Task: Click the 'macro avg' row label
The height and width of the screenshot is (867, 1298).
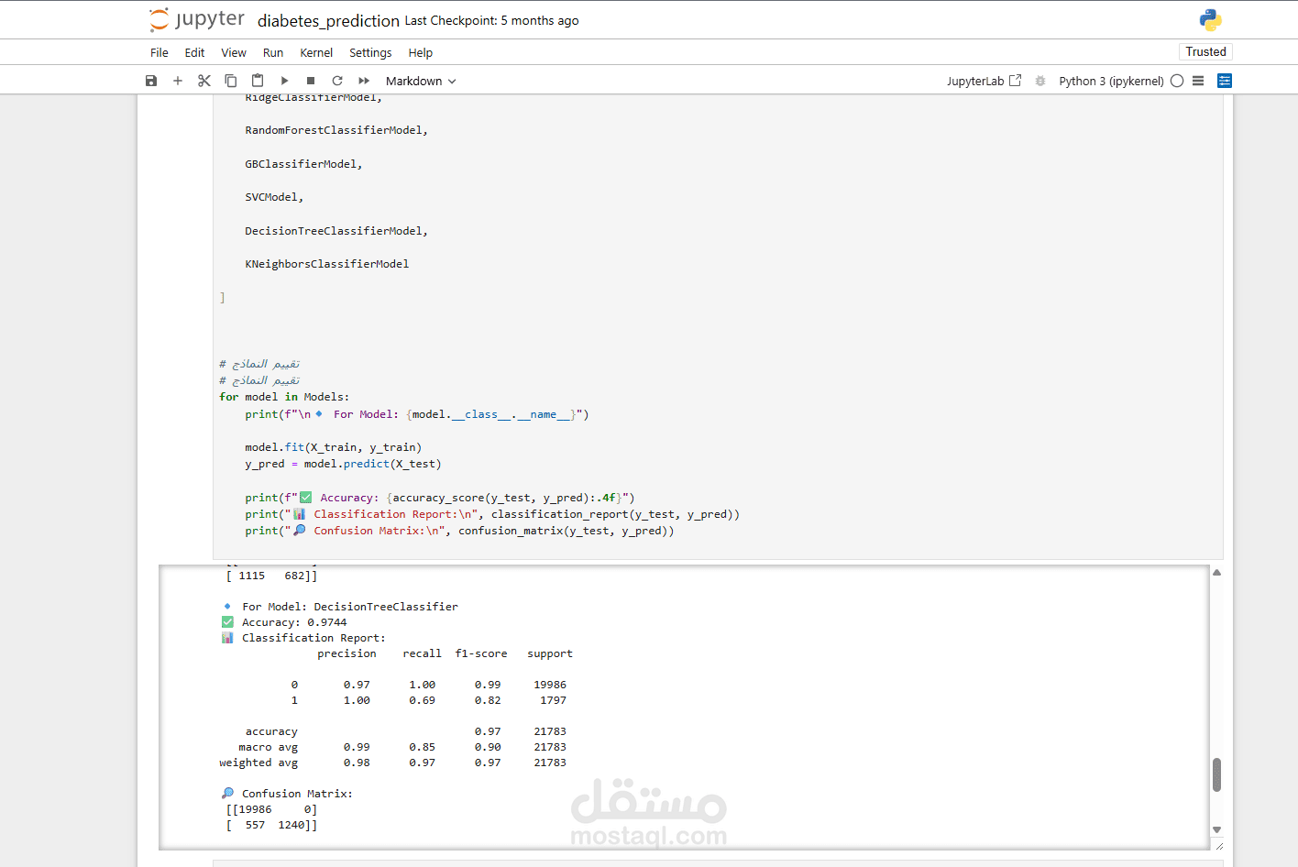Action: pos(269,747)
